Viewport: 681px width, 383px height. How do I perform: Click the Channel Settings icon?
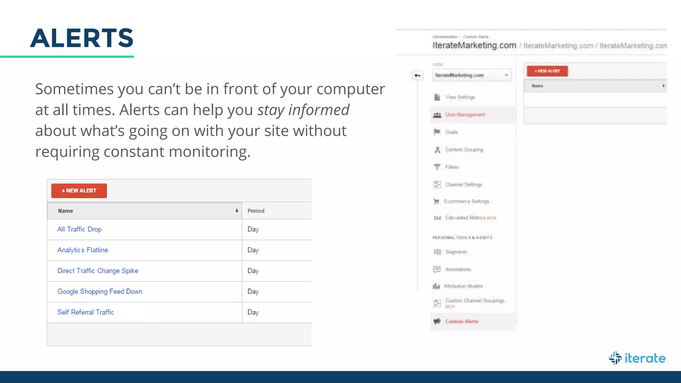[x=437, y=185]
